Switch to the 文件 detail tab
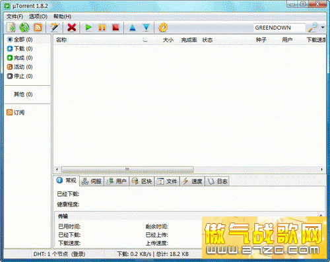 pyautogui.click(x=167, y=181)
